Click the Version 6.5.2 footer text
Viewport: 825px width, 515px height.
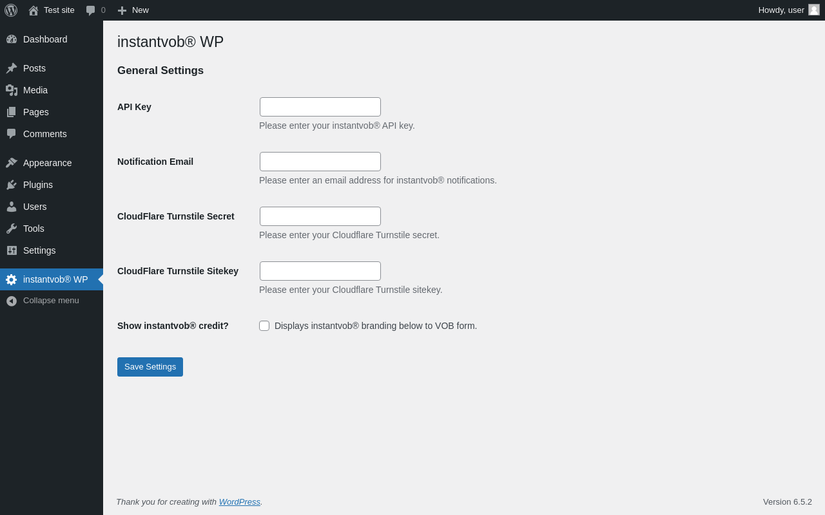click(x=788, y=501)
